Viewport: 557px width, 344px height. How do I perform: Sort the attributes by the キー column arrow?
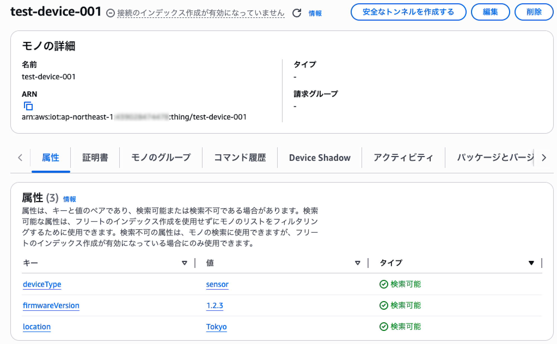pos(184,263)
